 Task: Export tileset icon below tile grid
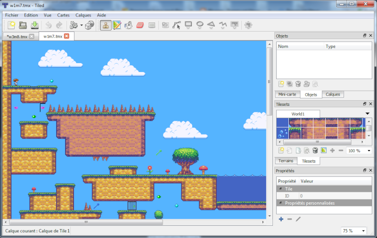click(x=298, y=151)
